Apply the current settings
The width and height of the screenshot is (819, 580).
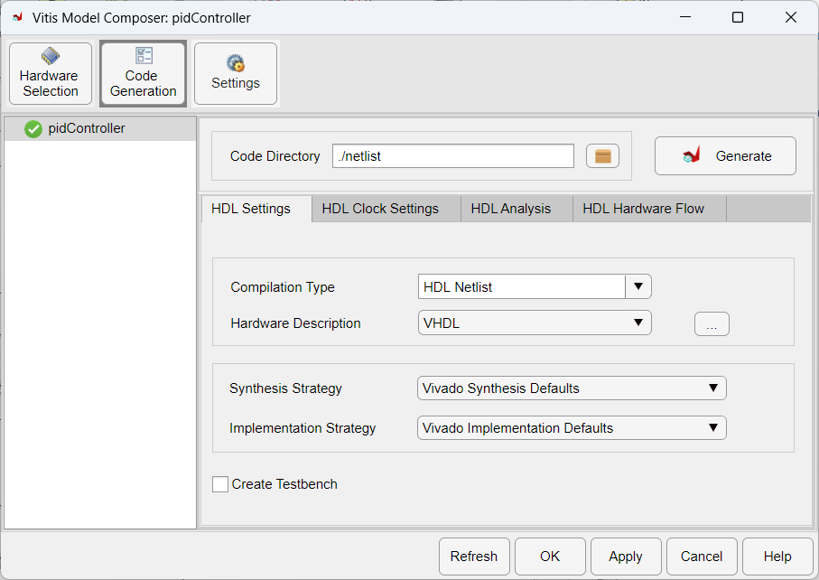click(x=626, y=557)
